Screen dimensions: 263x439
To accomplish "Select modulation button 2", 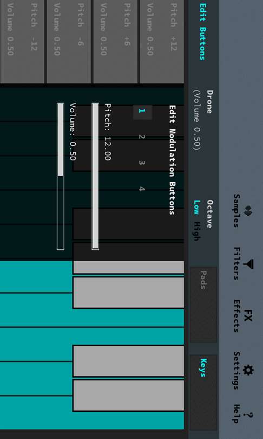I will pyautogui.click(x=142, y=137).
